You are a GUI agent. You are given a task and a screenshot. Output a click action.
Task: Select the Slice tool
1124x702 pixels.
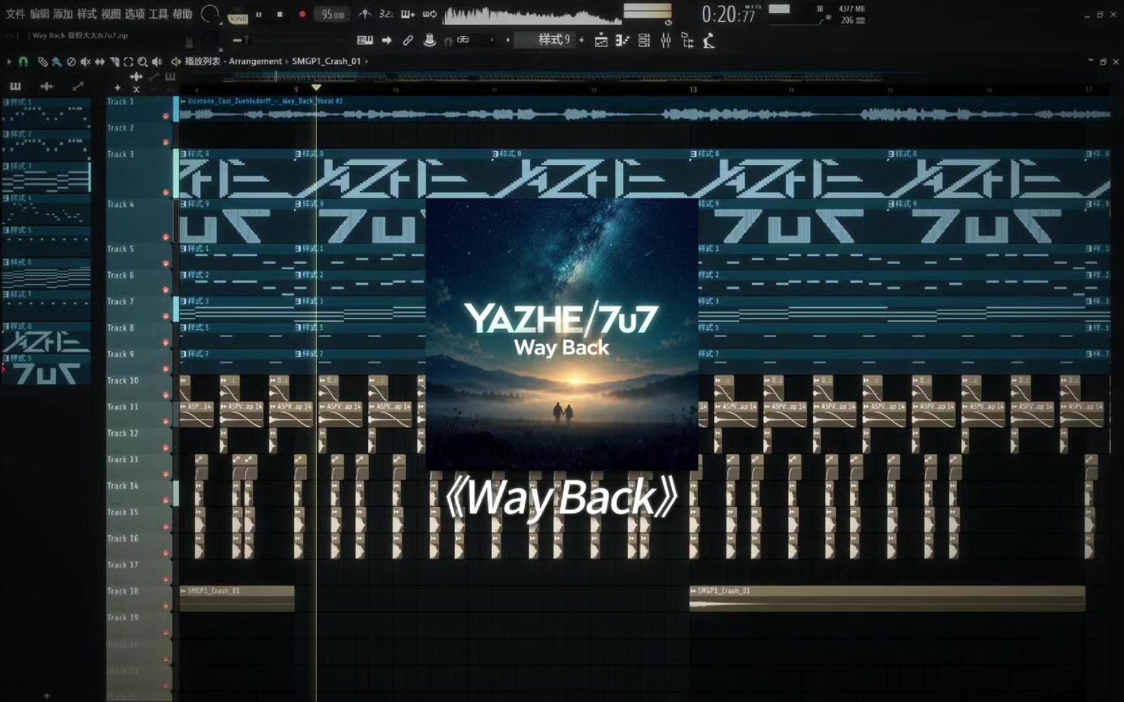pos(114,62)
